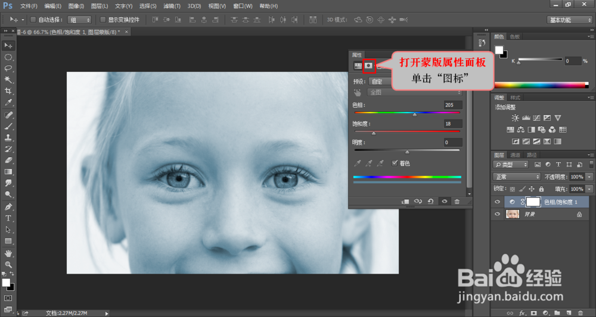Select the Horizontal Type tool

[8, 218]
